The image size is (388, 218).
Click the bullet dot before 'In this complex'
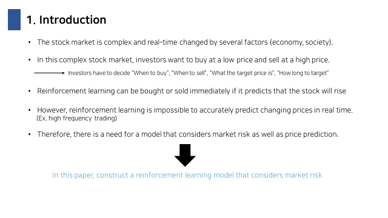[30, 60]
